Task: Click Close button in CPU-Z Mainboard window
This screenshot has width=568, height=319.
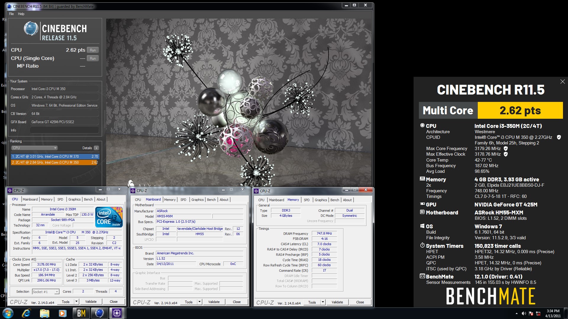Action: [x=237, y=302]
